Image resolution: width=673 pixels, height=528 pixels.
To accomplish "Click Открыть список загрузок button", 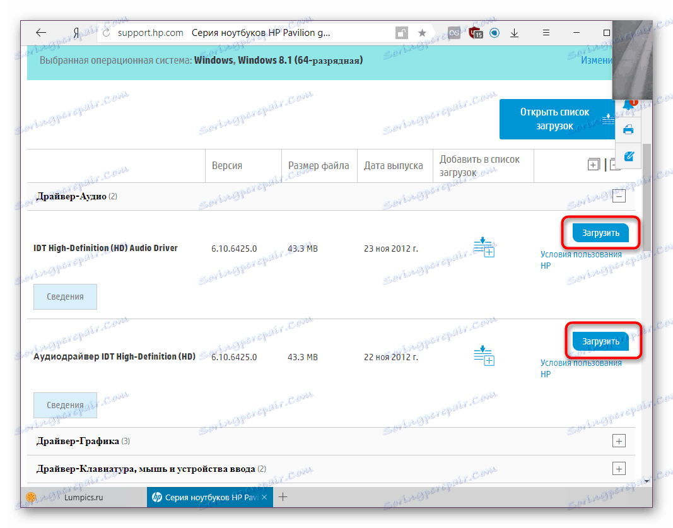I will [557, 119].
